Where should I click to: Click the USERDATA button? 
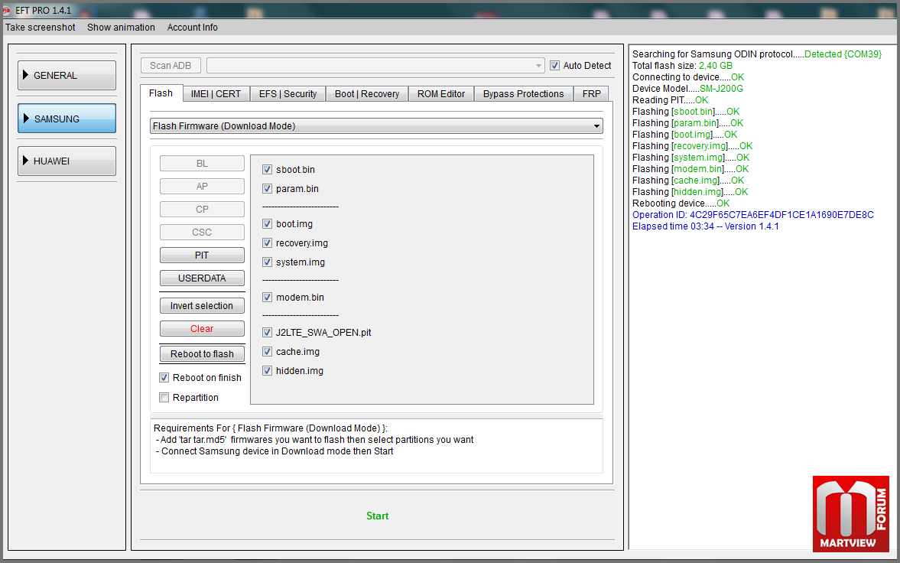coord(202,278)
